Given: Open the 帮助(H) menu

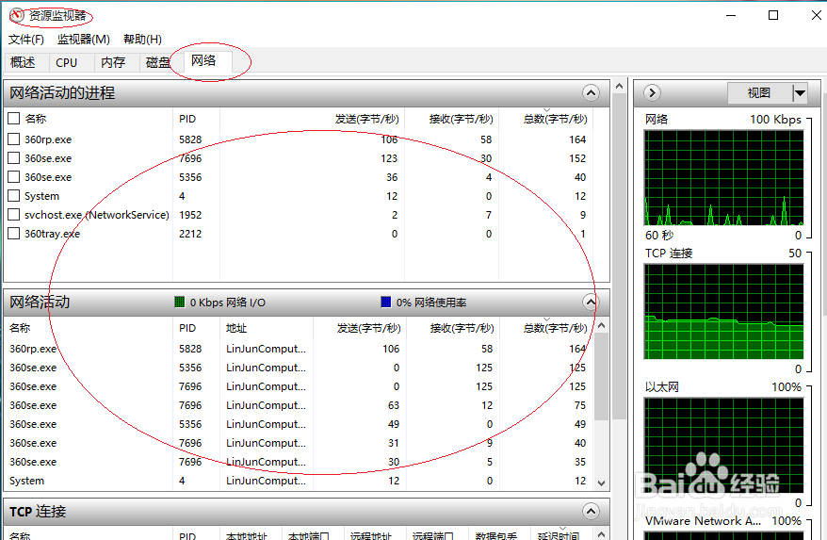Looking at the screenshot, I should (142, 39).
